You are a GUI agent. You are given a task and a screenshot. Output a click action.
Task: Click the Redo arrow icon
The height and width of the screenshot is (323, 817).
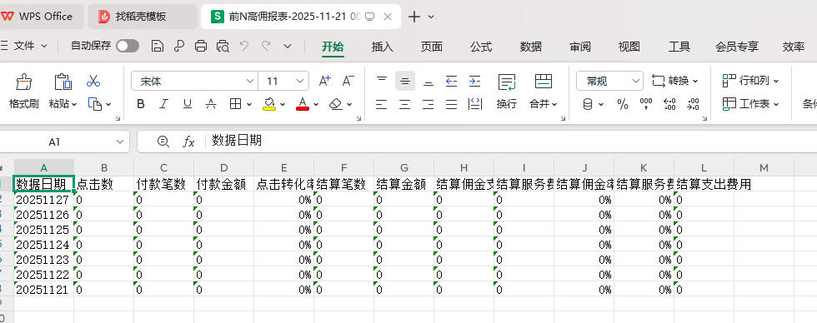(x=266, y=46)
